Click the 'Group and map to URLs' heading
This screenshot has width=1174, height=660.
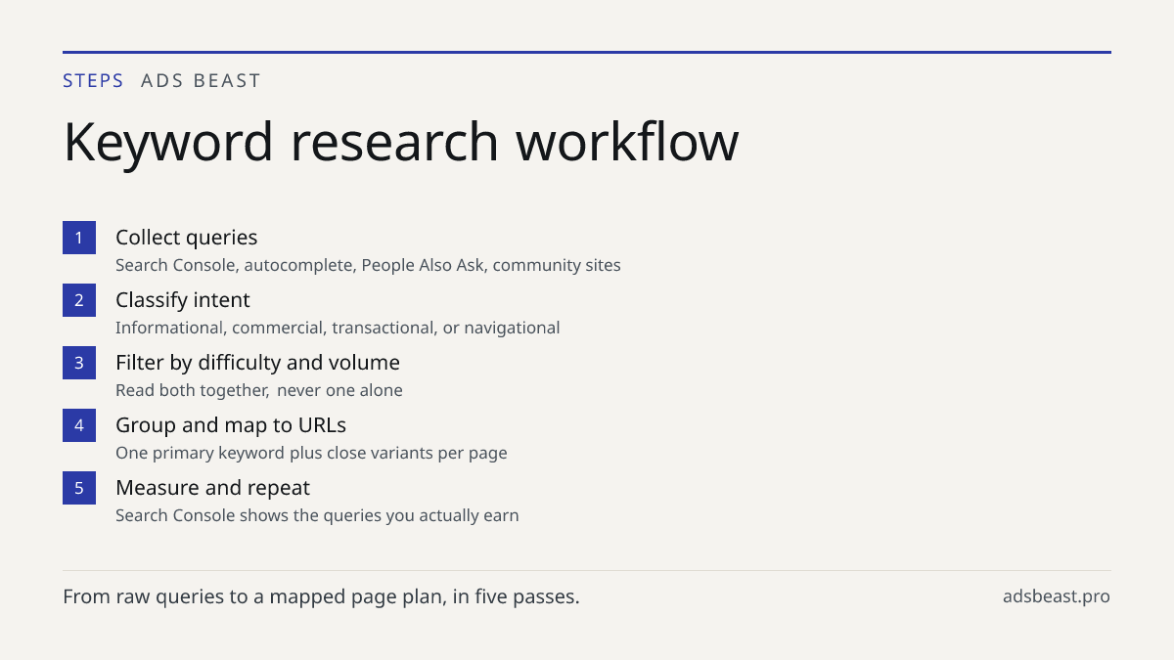tap(231, 425)
